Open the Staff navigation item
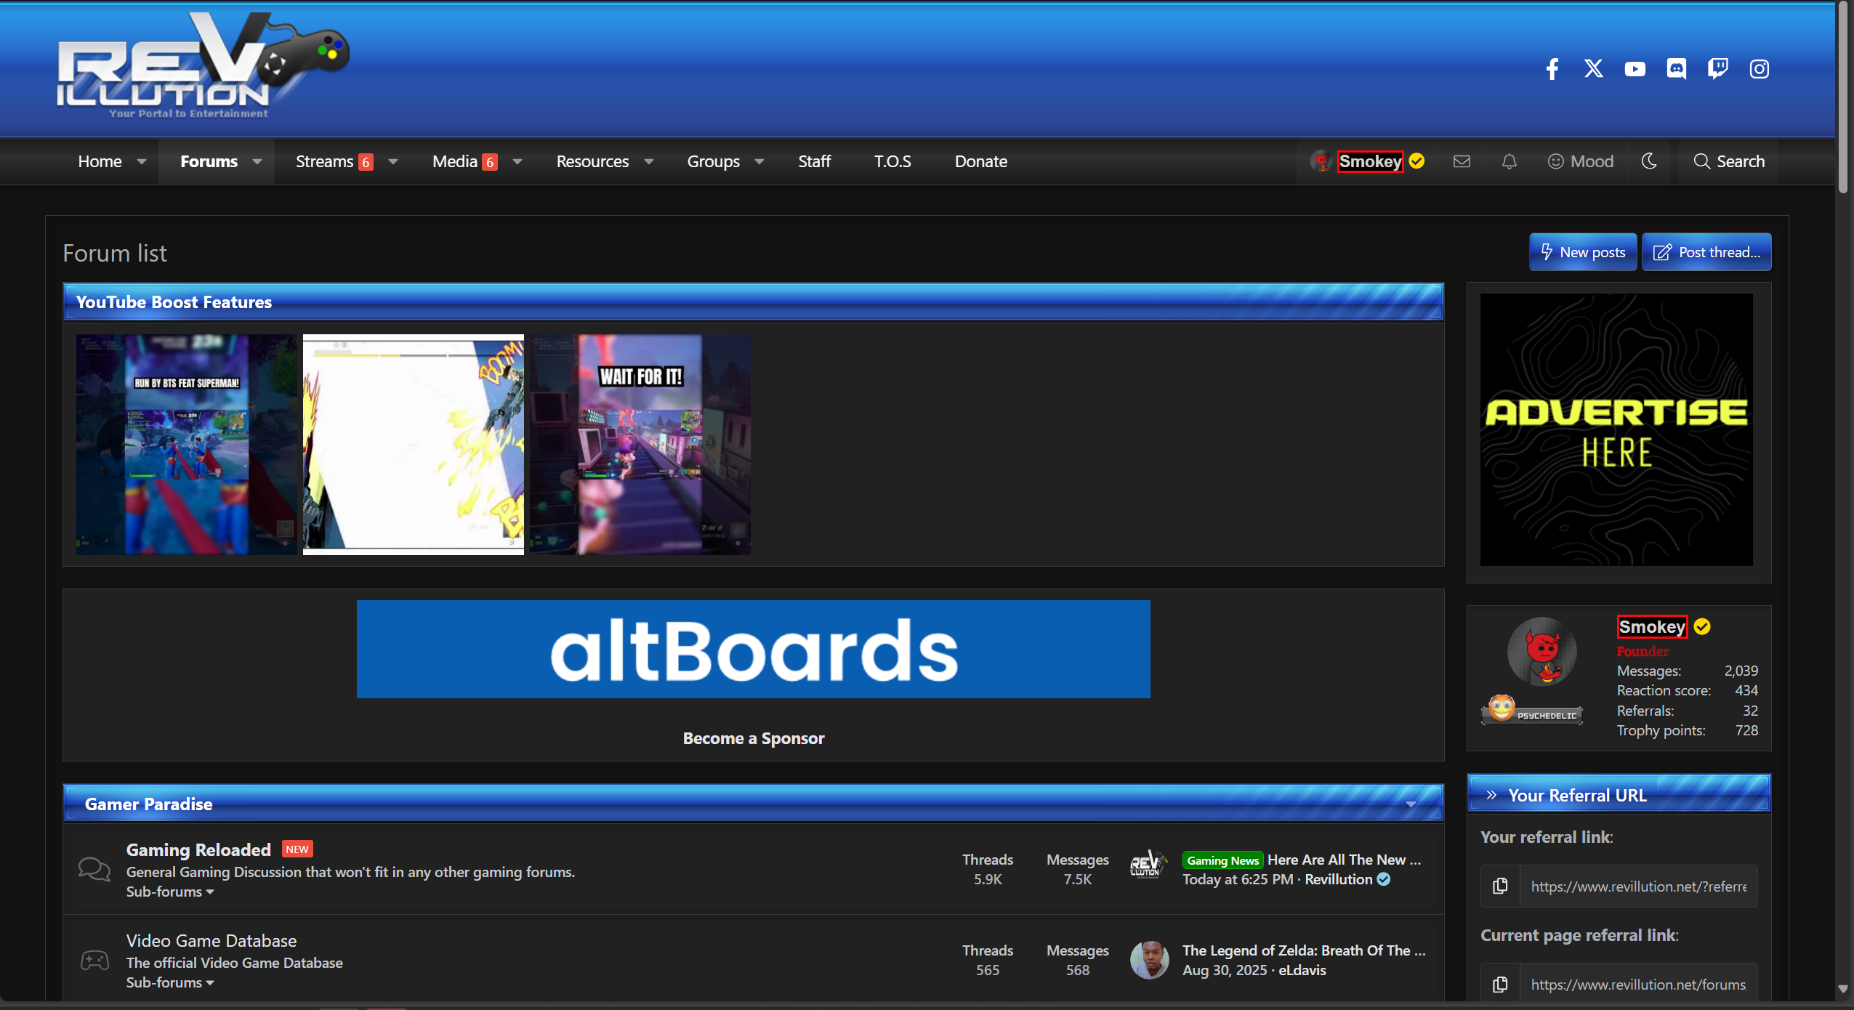Screen dimensions: 1854x1010 point(814,161)
